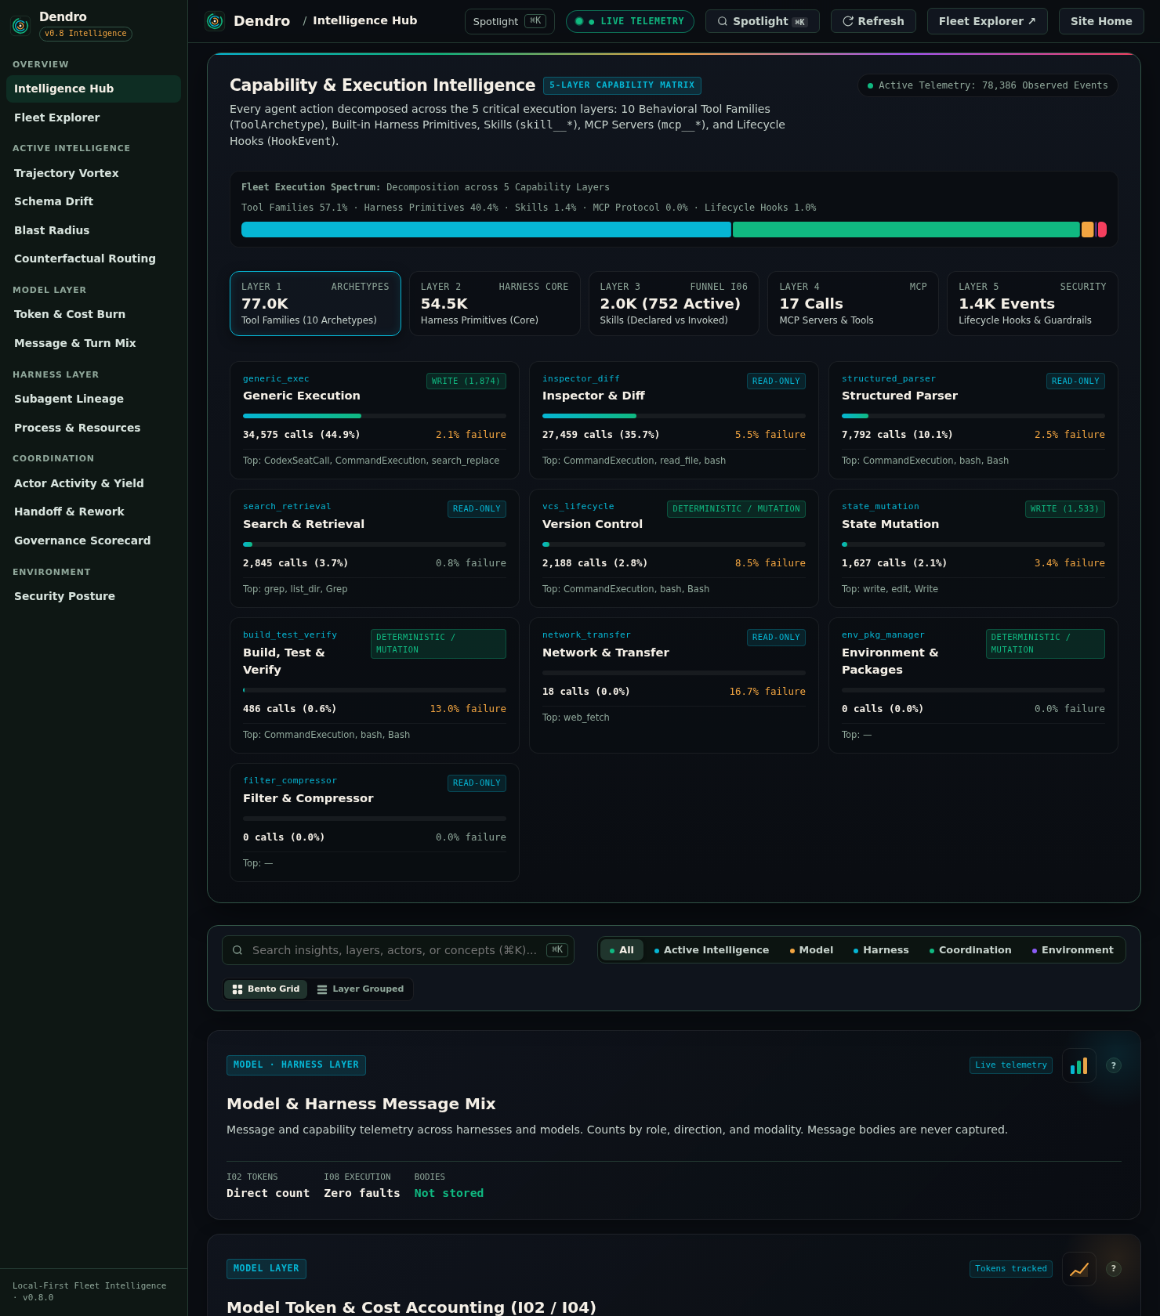
Task: Open Counterfactual Routing page
Action: click(x=93, y=258)
